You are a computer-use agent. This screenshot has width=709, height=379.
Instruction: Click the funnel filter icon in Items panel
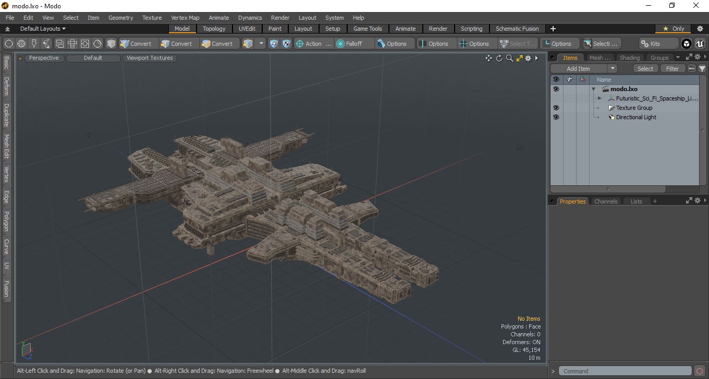(702, 69)
